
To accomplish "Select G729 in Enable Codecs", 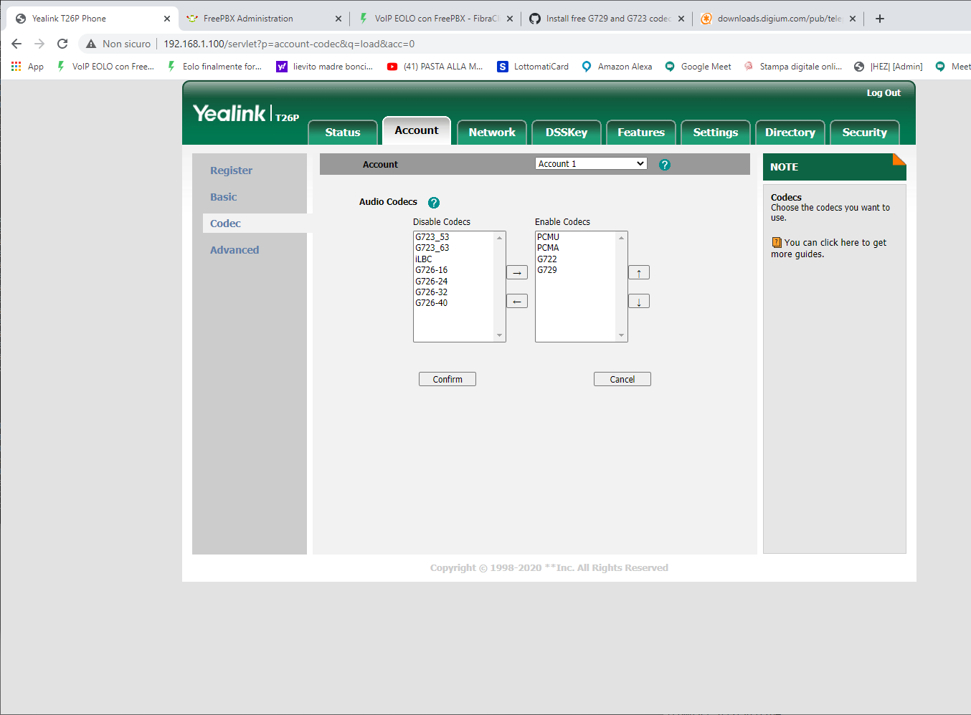I will point(547,270).
